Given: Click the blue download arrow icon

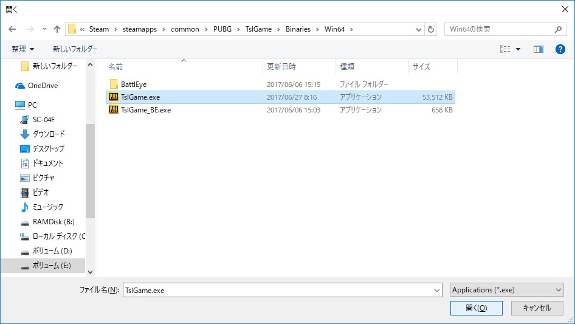Looking at the screenshot, I should tap(24, 134).
